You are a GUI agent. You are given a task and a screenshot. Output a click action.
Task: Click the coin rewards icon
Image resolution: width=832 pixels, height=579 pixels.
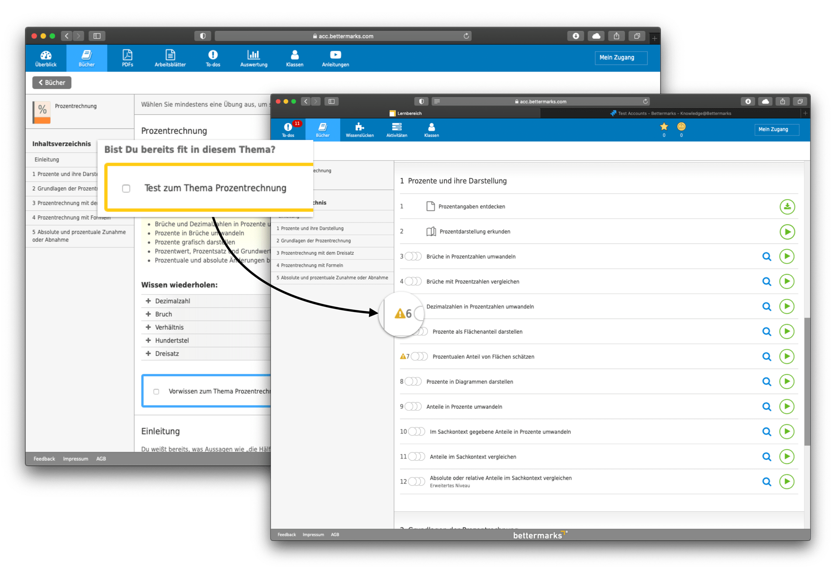[681, 127]
